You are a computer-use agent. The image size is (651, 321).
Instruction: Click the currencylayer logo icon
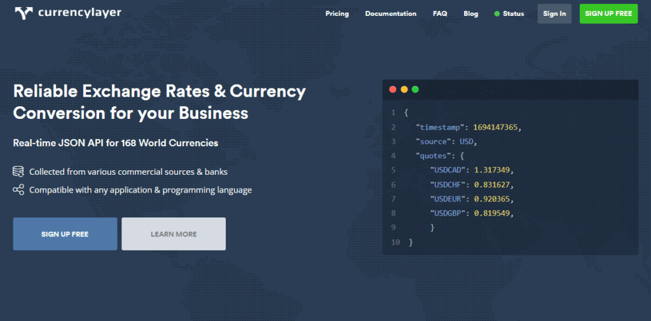[23, 13]
